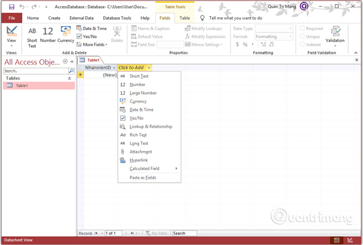Add a Short Text field from ribbon
Image resolution: width=363 pixels, height=245 pixels.
point(32,37)
